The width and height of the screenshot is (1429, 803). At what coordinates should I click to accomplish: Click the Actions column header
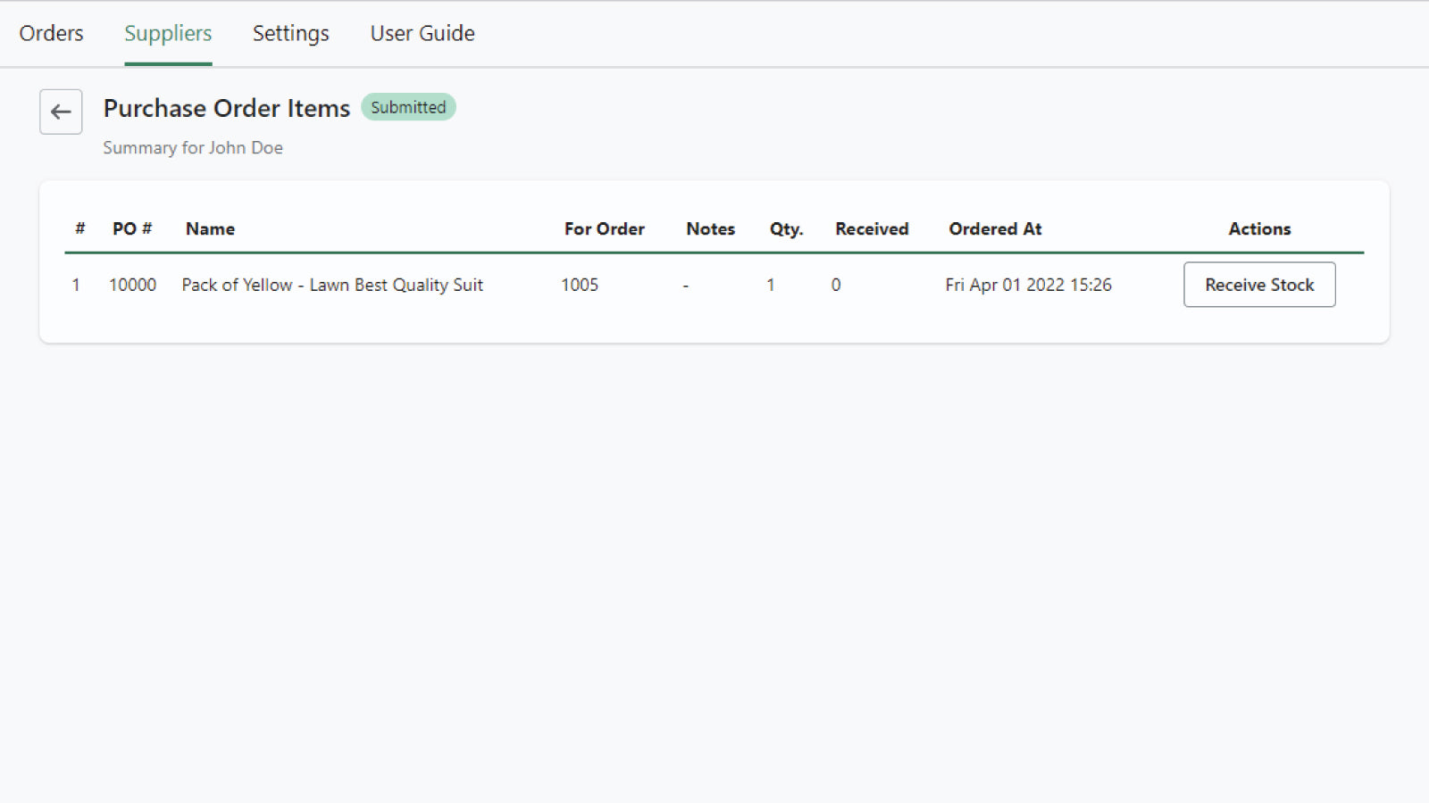(x=1259, y=228)
